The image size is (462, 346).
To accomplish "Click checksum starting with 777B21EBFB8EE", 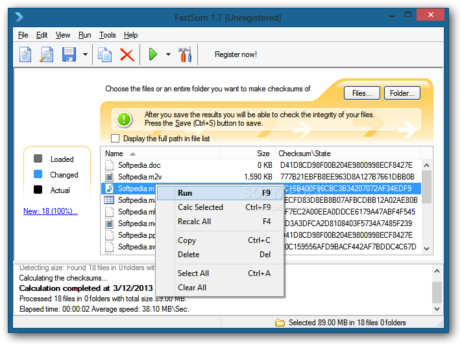I will [x=347, y=177].
